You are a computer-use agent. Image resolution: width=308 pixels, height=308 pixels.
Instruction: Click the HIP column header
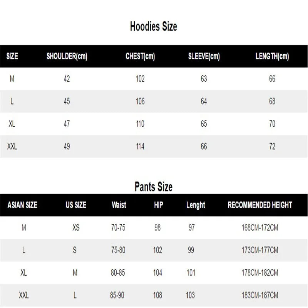coord(158,205)
